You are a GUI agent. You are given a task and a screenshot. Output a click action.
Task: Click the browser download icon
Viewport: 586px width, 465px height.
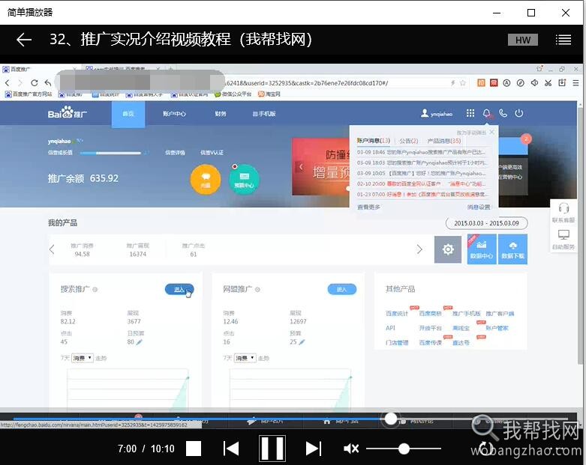tap(562, 83)
